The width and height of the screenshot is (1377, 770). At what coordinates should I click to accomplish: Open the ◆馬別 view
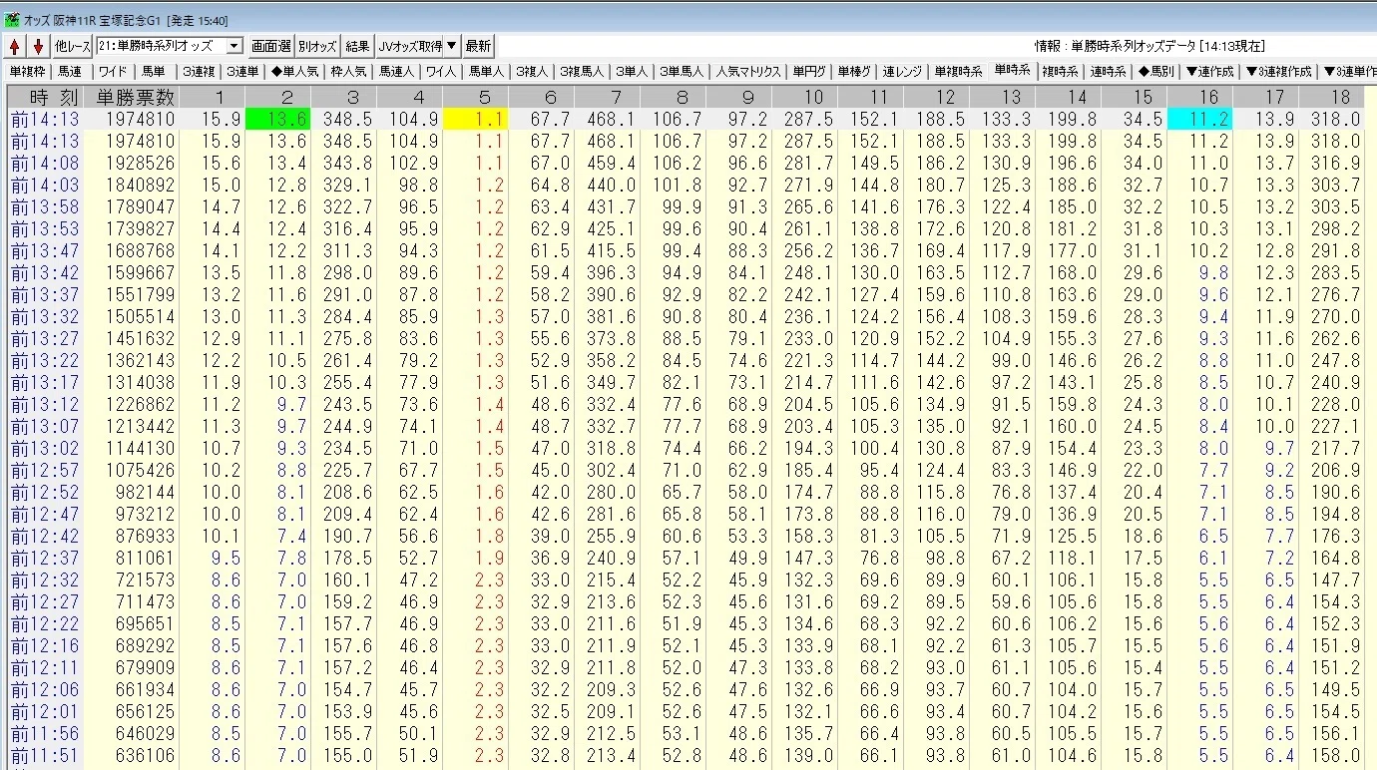click(x=1156, y=72)
